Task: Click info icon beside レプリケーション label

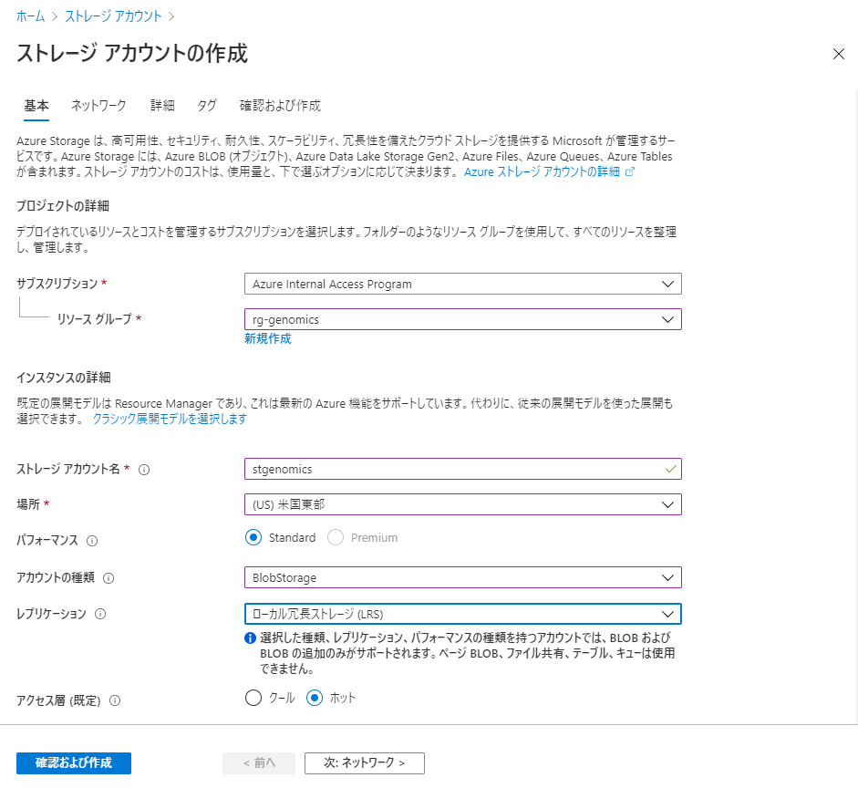Action: click(100, 614)
